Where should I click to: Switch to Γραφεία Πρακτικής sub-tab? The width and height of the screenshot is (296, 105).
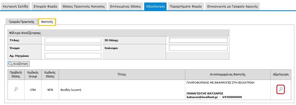[22, 22]
